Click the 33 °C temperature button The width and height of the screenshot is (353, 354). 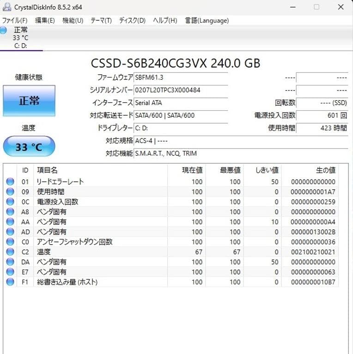point(29,146)
